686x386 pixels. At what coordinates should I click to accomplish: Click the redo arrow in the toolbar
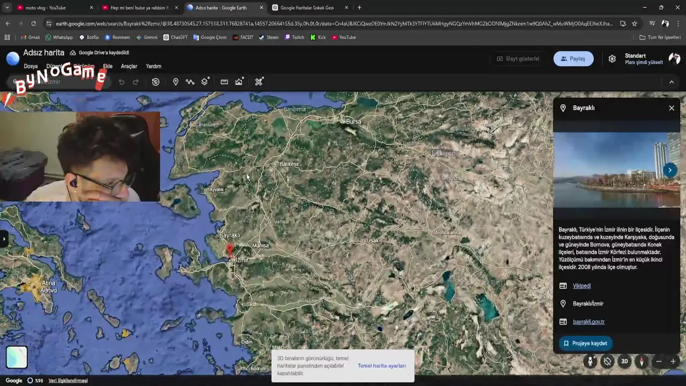[136, 82]
